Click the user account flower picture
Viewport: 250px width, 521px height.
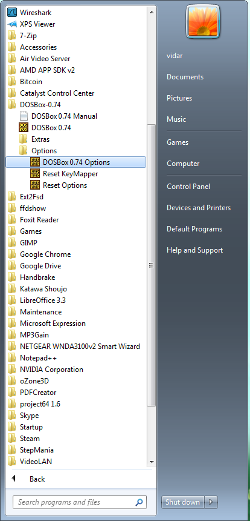(203, 22)
